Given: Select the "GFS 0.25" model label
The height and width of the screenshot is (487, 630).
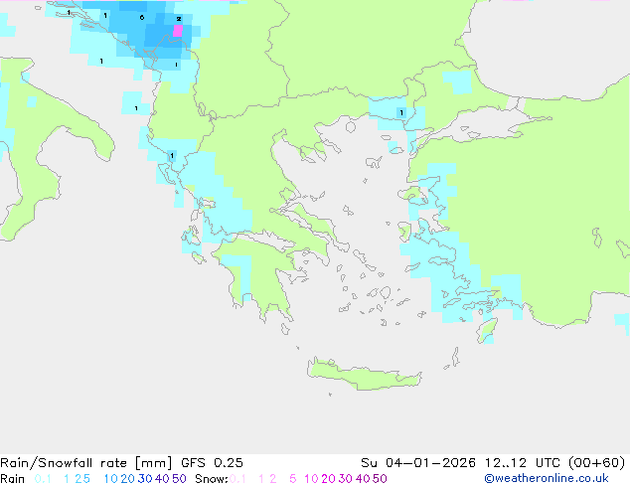Looking at the screenshot, I should coord(212,463).
